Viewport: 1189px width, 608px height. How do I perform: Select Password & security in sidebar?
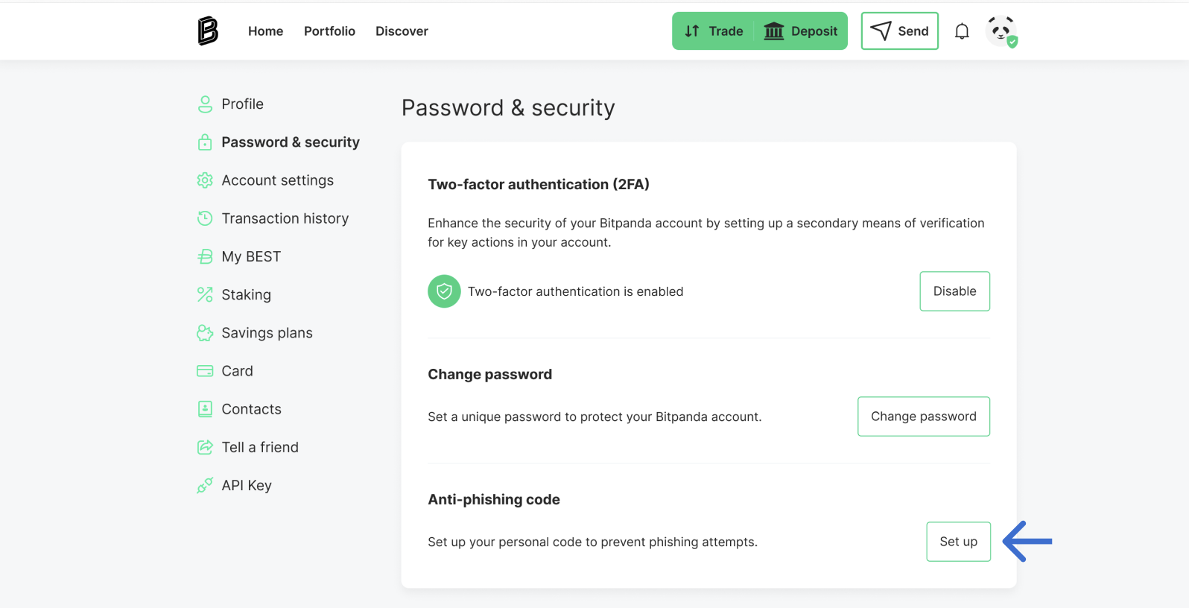click(x=291, y=142)
